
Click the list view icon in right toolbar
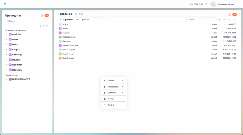point(224,19)
